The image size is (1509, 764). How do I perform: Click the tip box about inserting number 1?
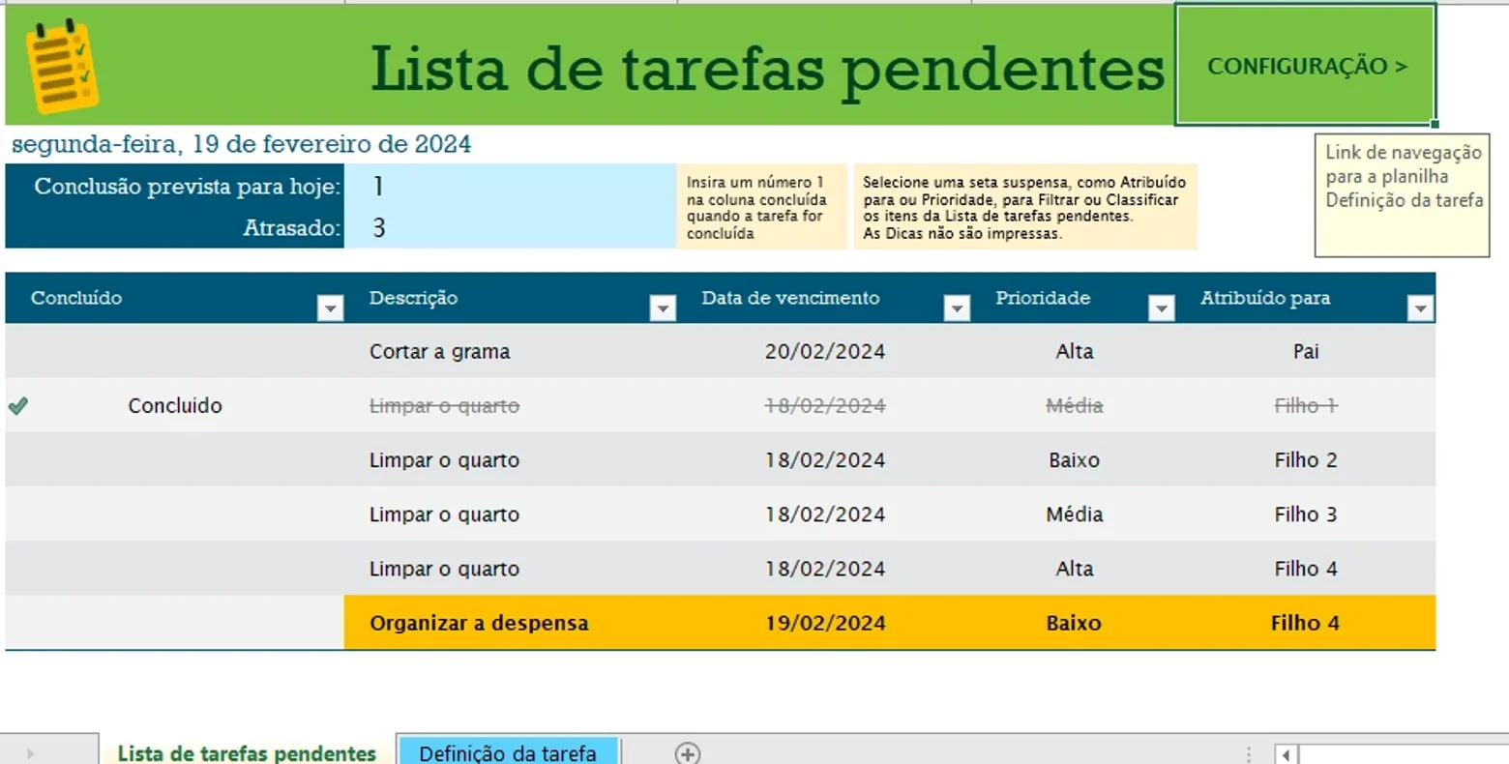tap(761, 207)
